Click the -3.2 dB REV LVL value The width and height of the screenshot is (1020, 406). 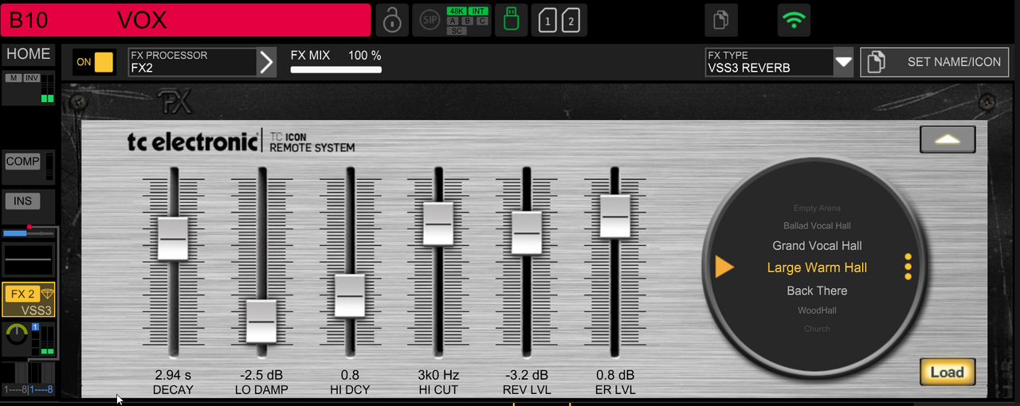pos(527,375)
